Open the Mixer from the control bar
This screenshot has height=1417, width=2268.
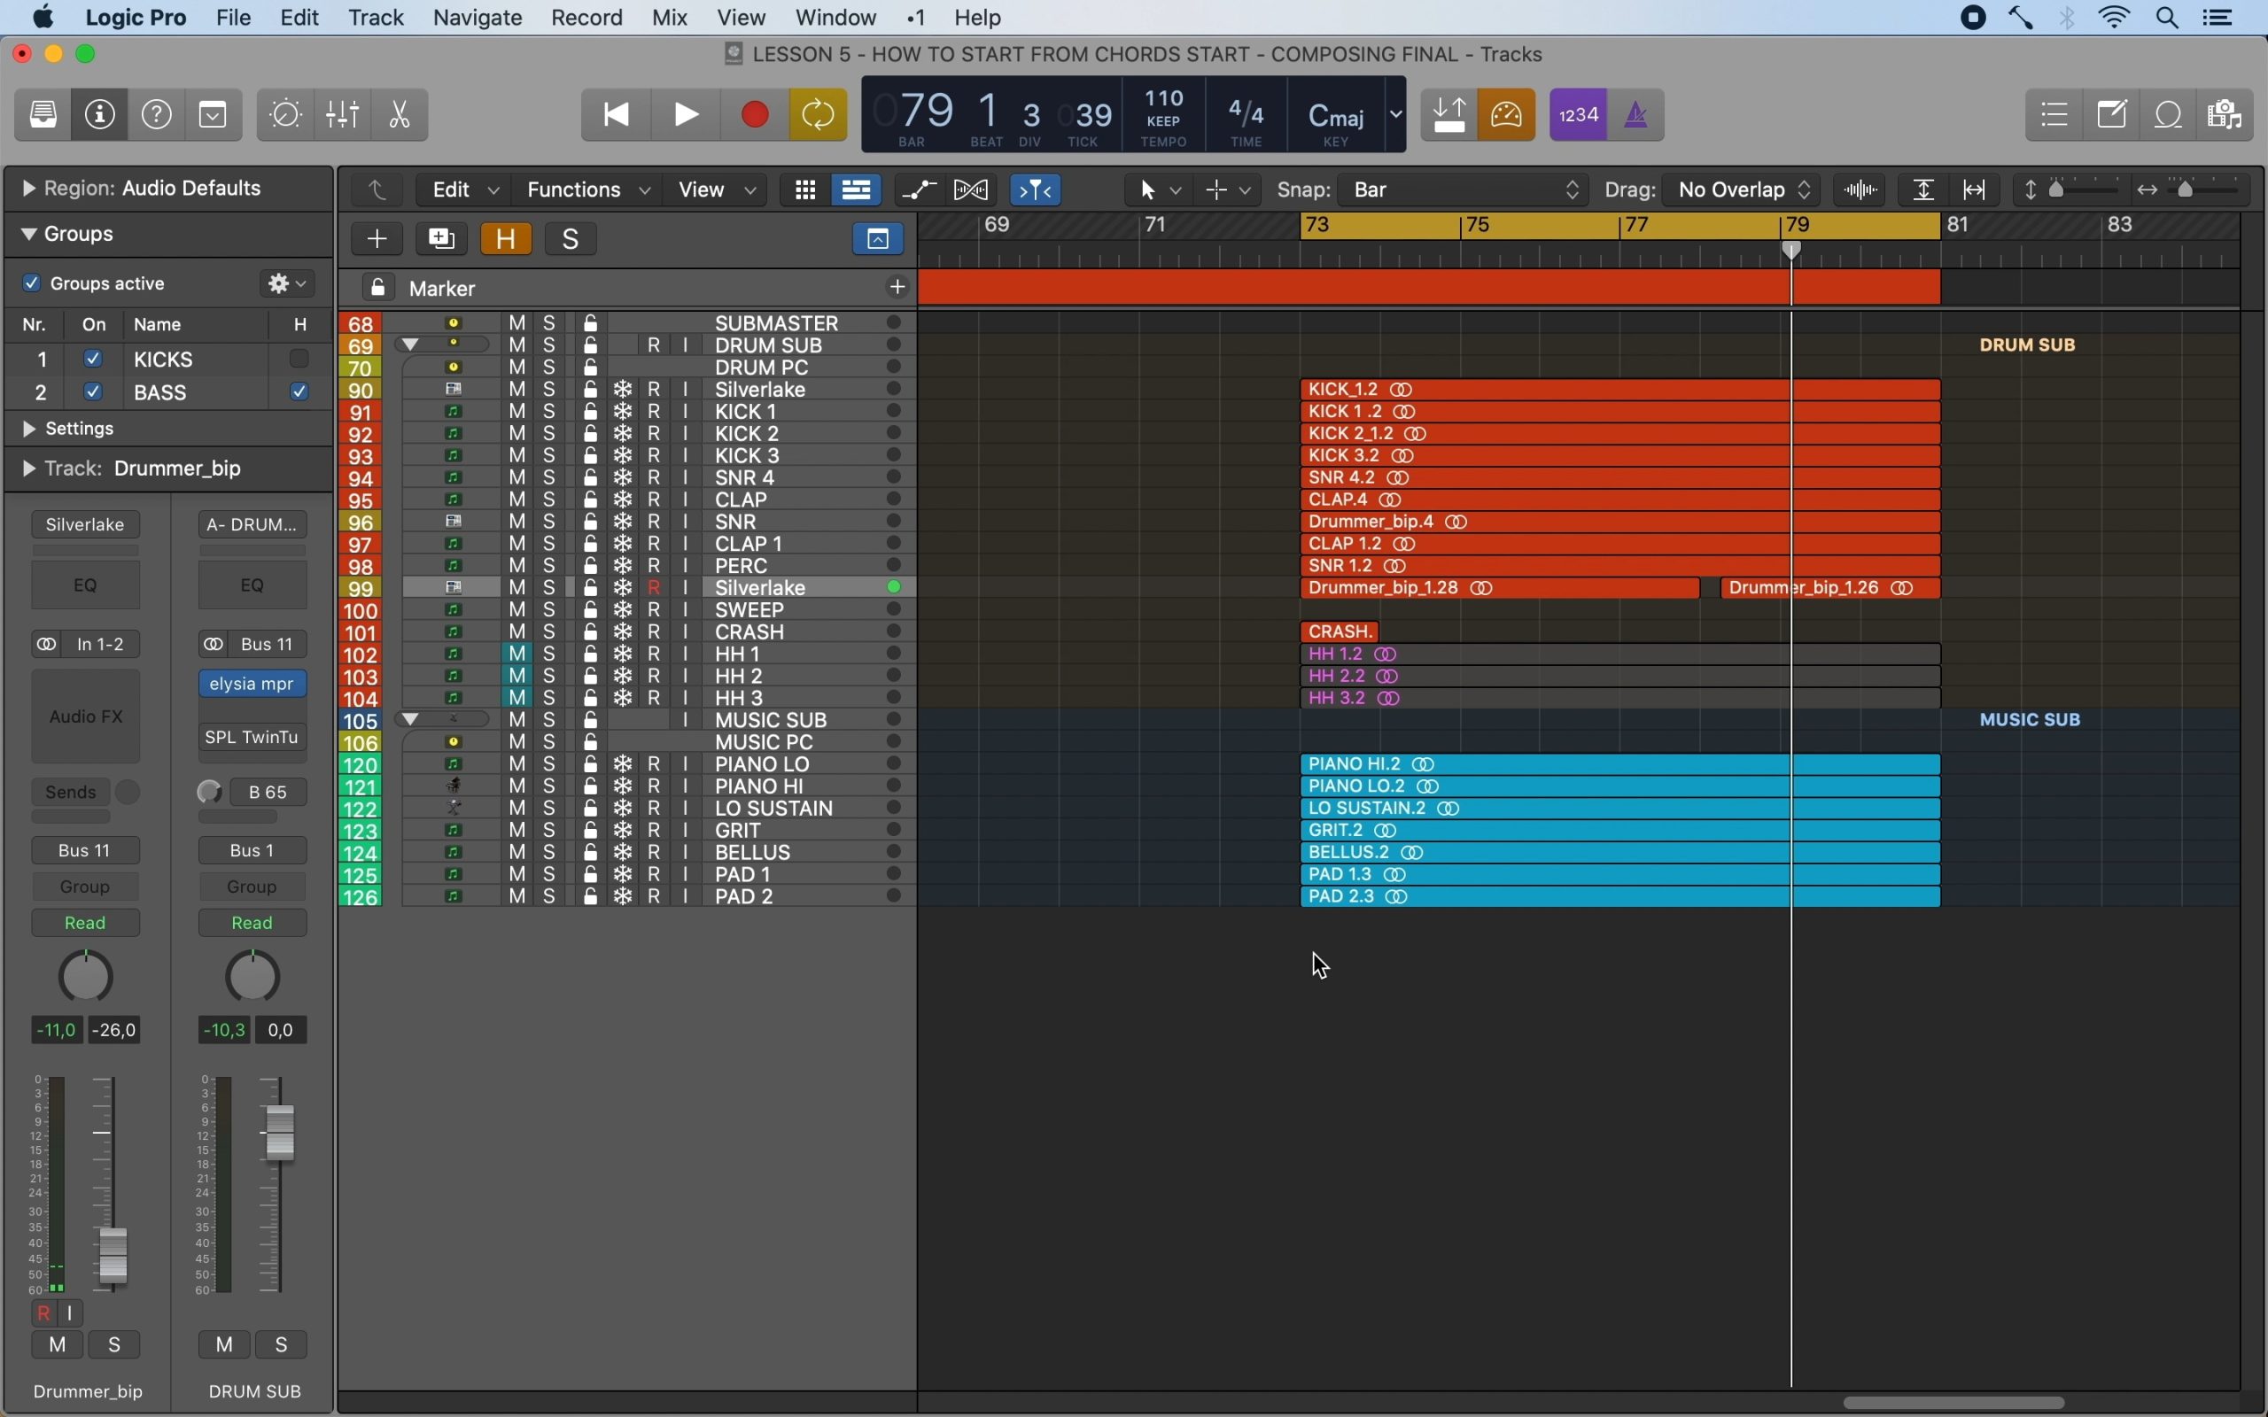point(343,114)
